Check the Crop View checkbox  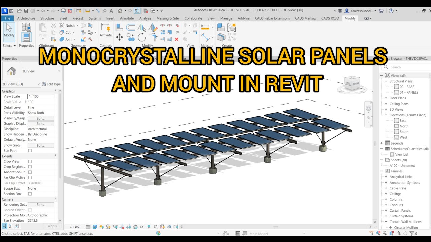(x=30, y=161)
